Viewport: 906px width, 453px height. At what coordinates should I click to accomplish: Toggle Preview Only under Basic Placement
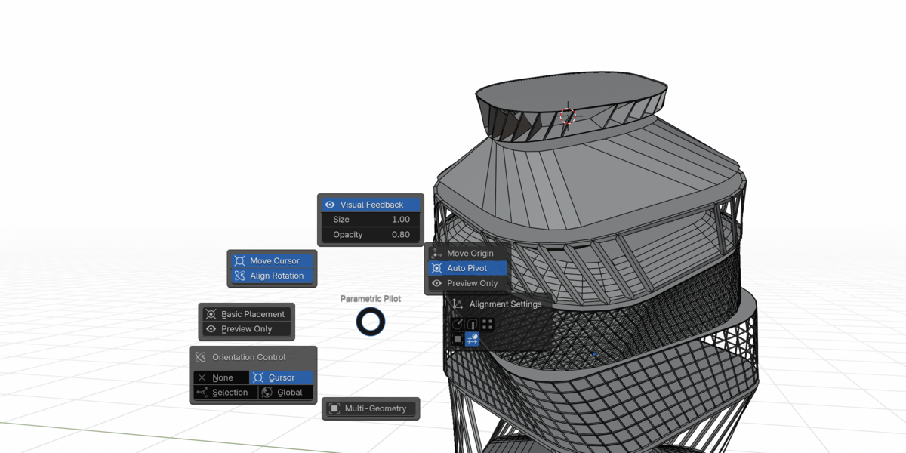coord(247,329)
